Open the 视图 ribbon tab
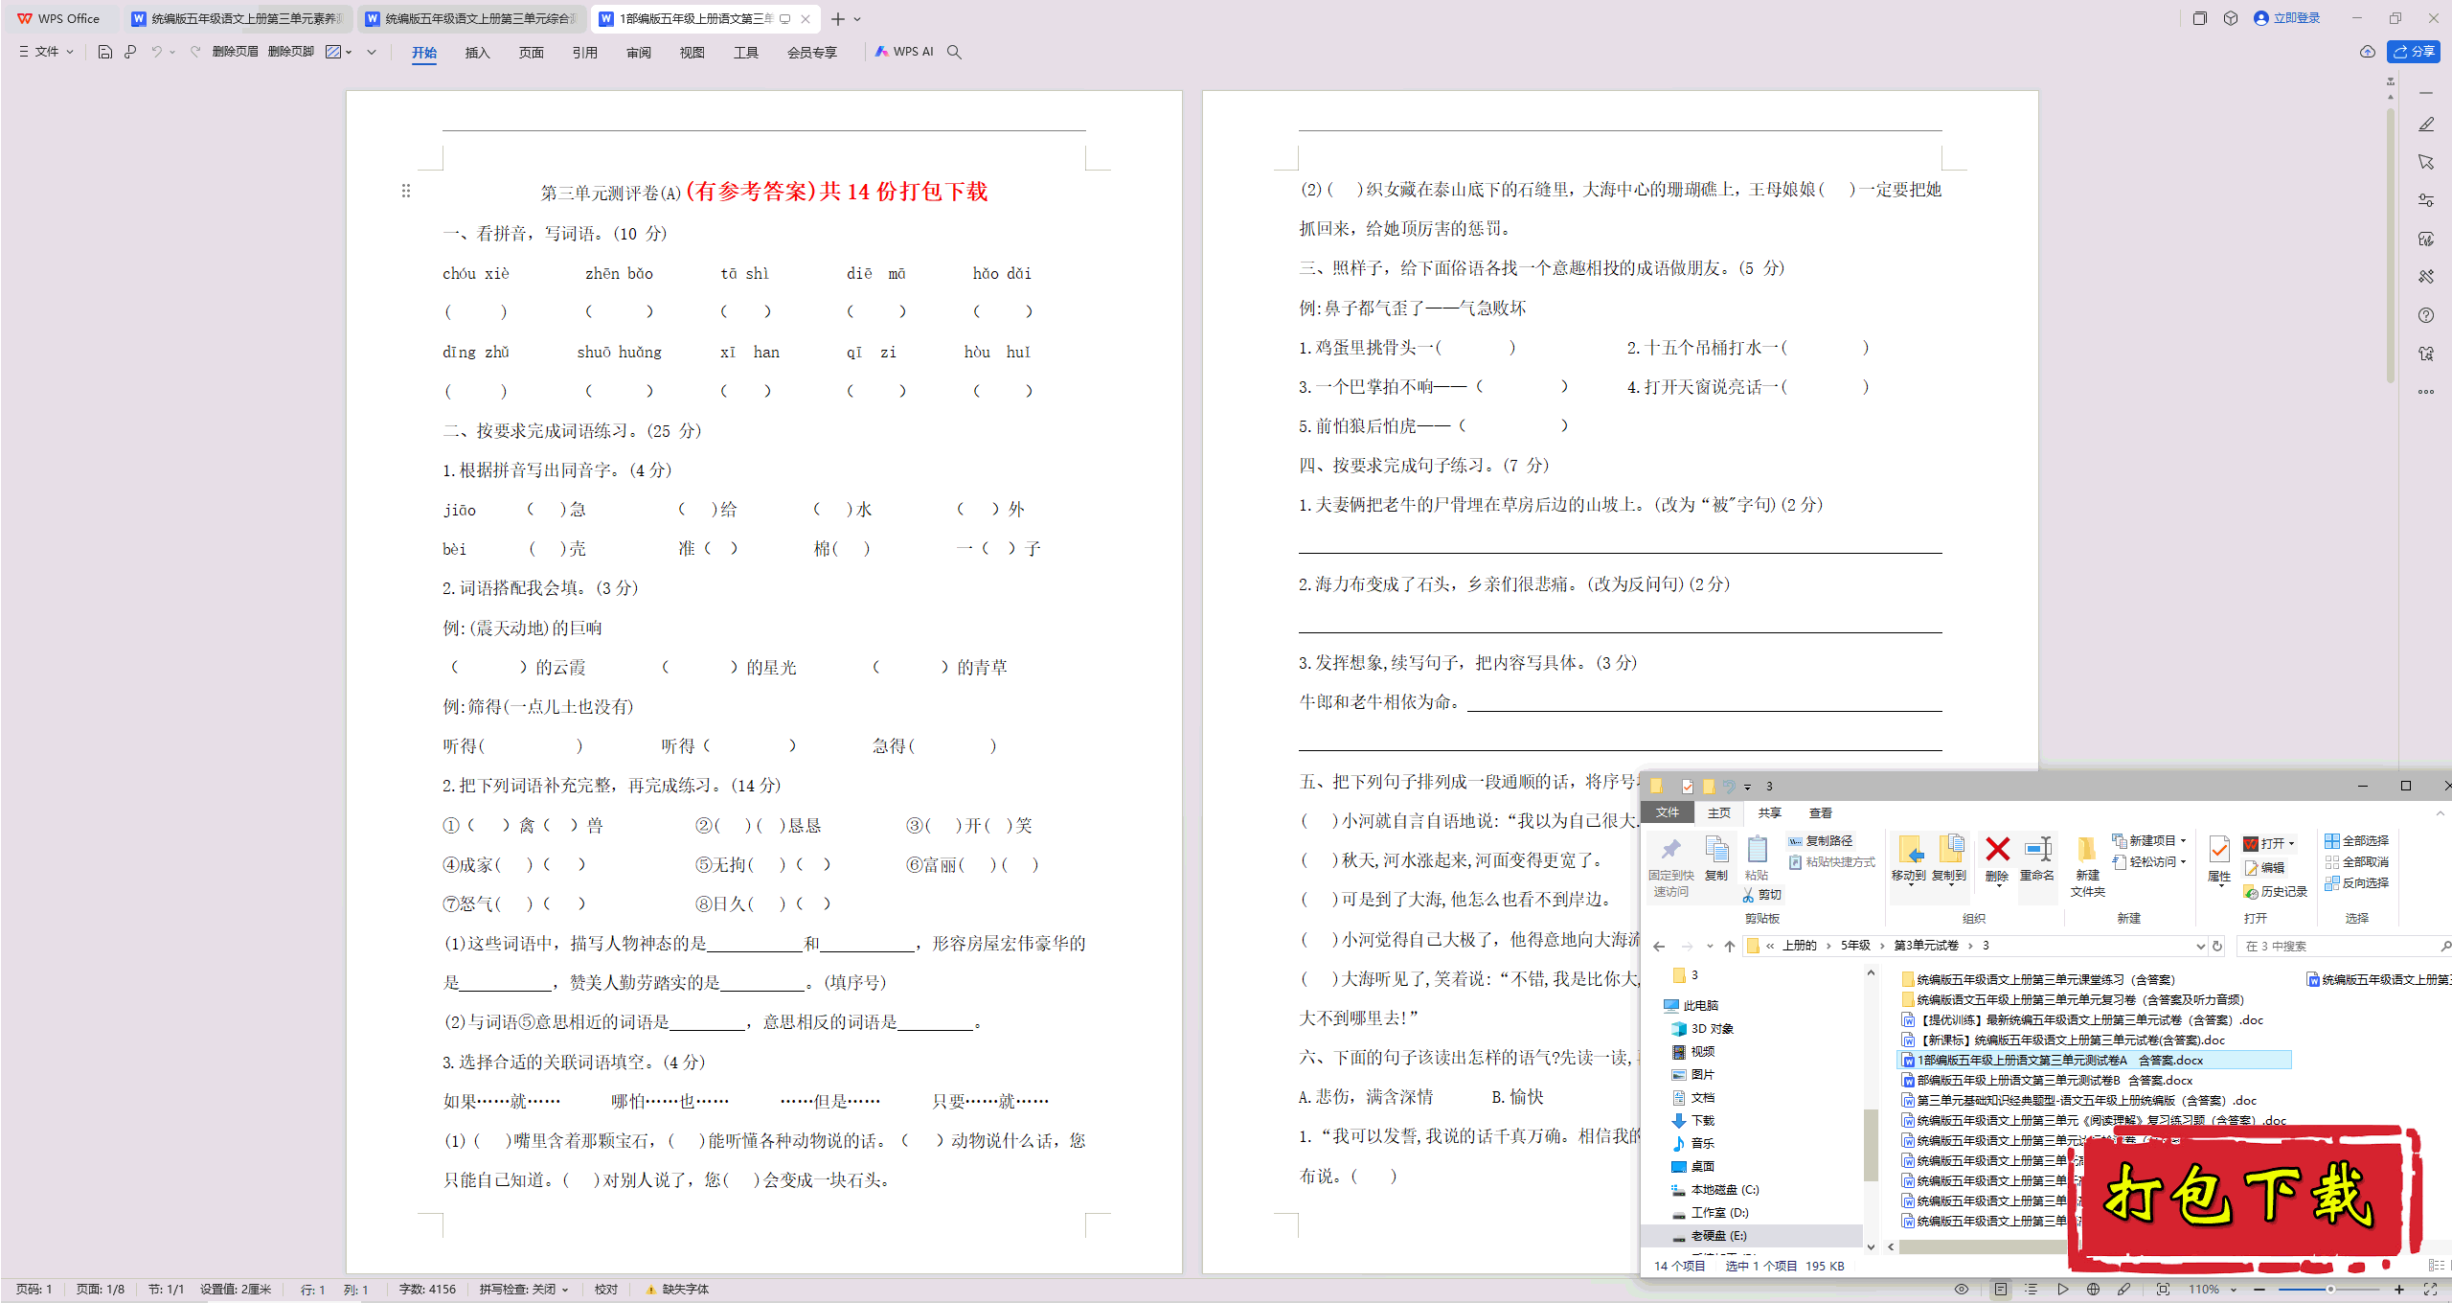Viewport: 2452px width, 1303px height. [692, 53]
